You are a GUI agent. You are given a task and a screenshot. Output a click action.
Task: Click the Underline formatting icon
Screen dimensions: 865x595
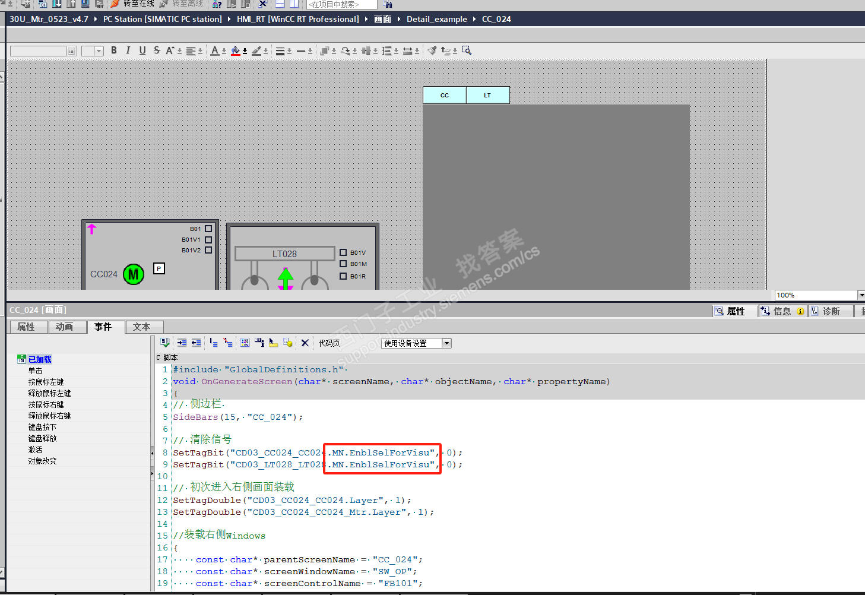coord(142,50)
